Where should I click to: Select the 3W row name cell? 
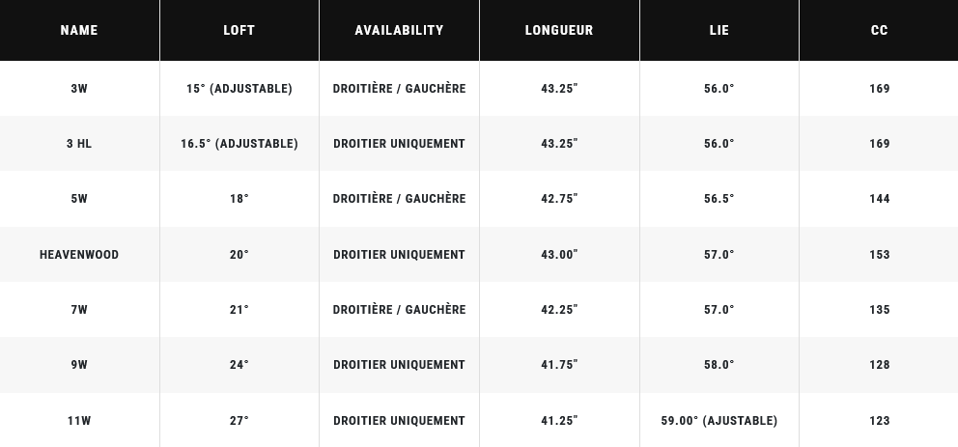(x=79, y=89)
